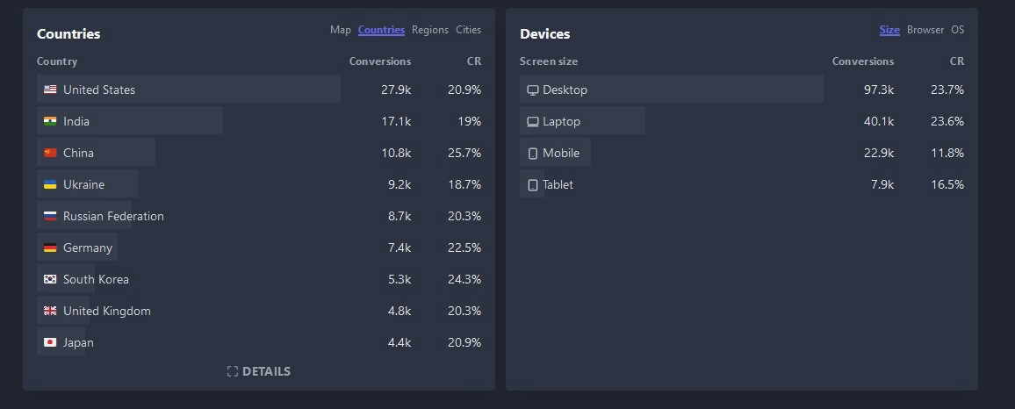The image size is (1015, 409).
Task: Select the Browser devices tab
Action: pyautogui.click(x=925, y=30)
